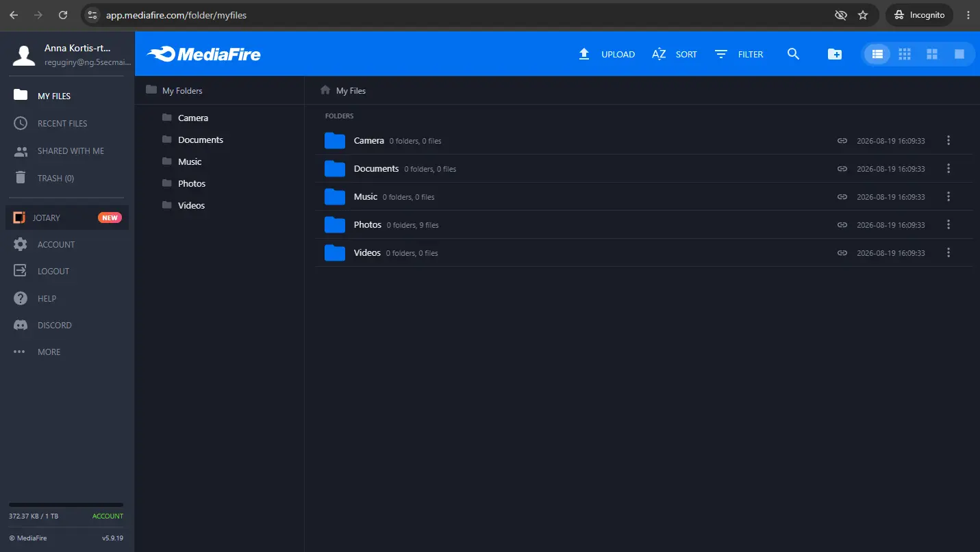The width and height of the screenshot is (980, 552).
Task: Click the Anna Kortis account name
Action: point(77,49)
